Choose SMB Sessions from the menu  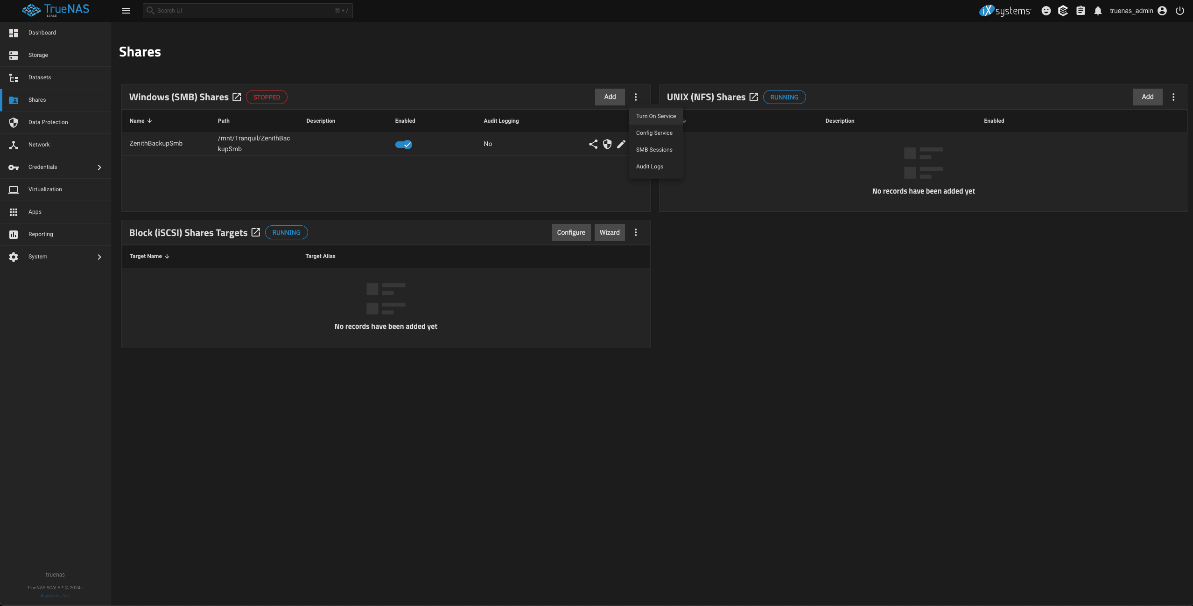coord(654,150)
